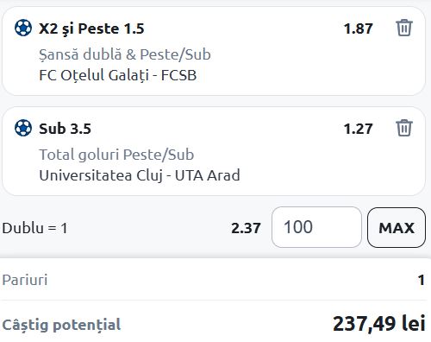Click the Pariuri row label

[x=25, y=280]
